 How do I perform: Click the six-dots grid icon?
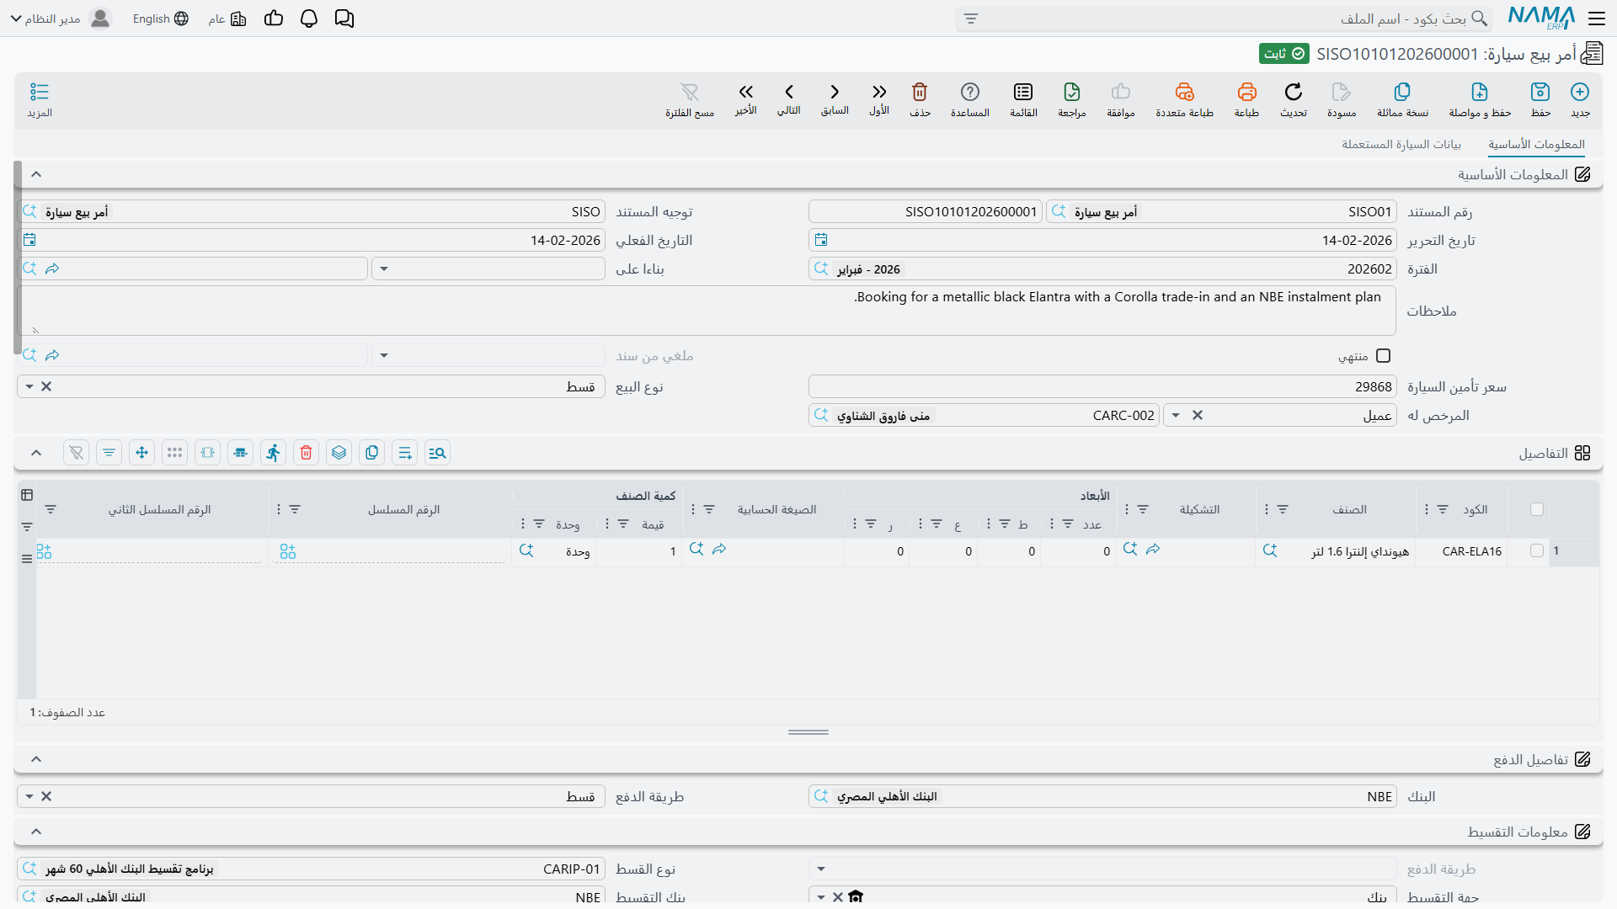tap(174, 453)
